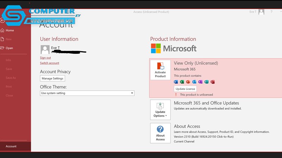Click the Manage Settings button
This screenshot has width=282, height=158.
pos(53,78)
